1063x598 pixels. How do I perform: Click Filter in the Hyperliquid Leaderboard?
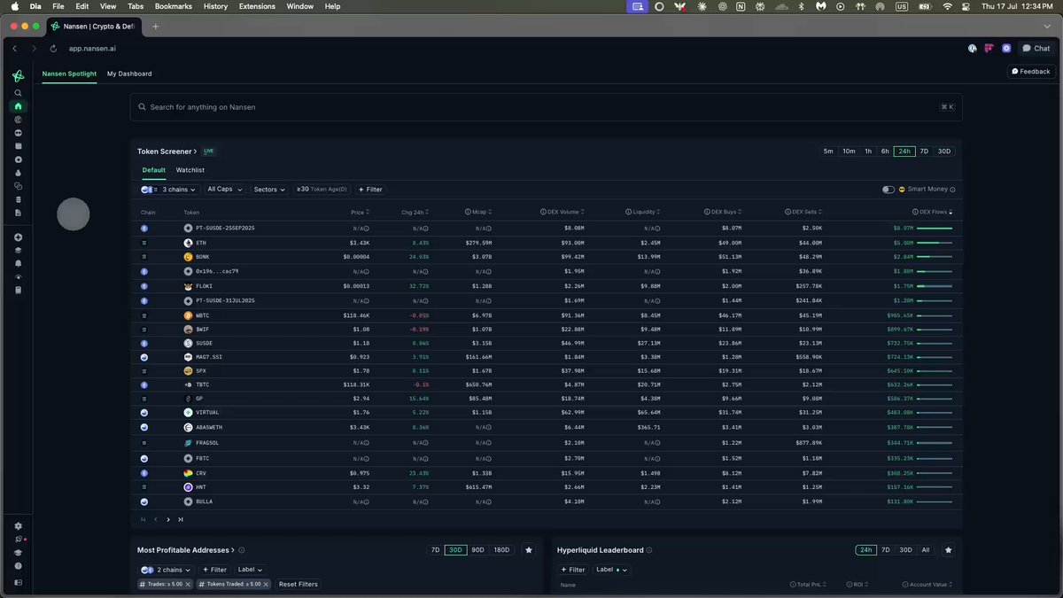click(x=573, y=570)
